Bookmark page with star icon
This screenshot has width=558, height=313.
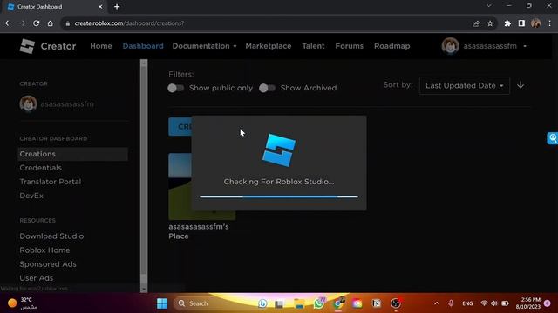[x=490, y=23]
